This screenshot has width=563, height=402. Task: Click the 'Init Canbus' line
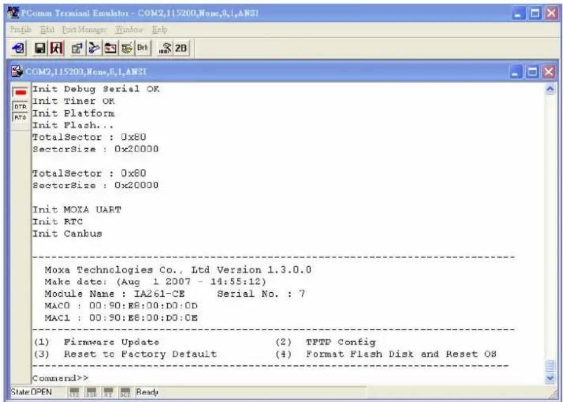click(67, 234)
